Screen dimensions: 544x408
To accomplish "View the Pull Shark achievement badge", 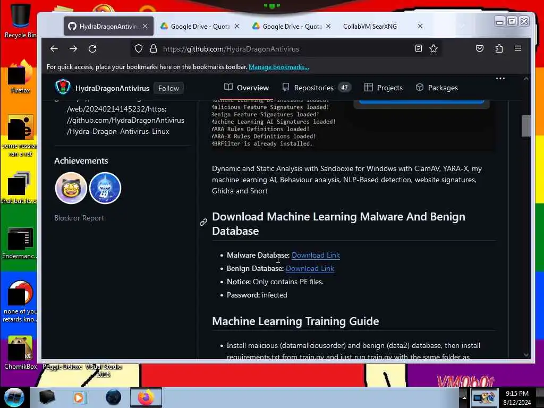I will [x=105, y=188].
